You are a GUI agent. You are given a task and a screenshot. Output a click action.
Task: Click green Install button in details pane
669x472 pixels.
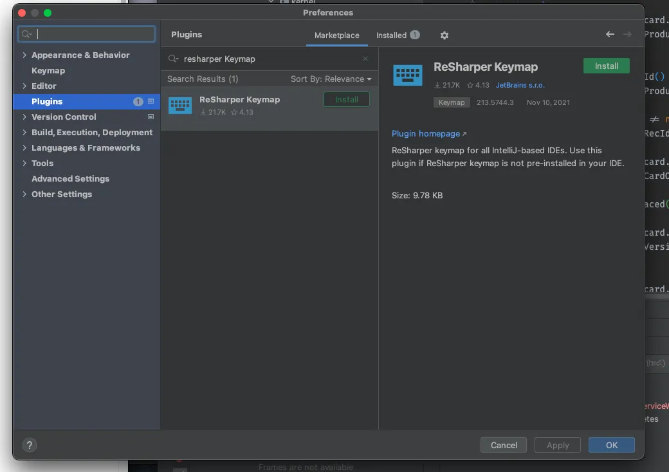(x=606, y=66)
